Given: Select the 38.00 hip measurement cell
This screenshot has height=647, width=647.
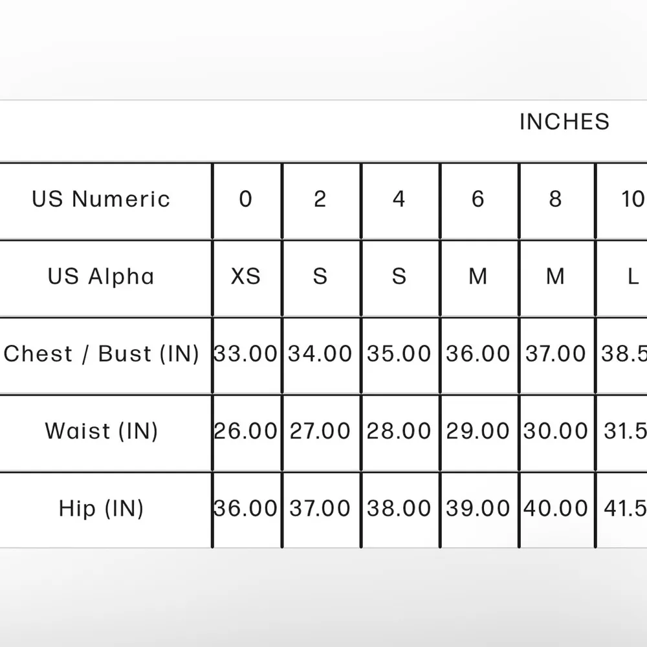Looking at the screenshot, I should tap(399, 509).
